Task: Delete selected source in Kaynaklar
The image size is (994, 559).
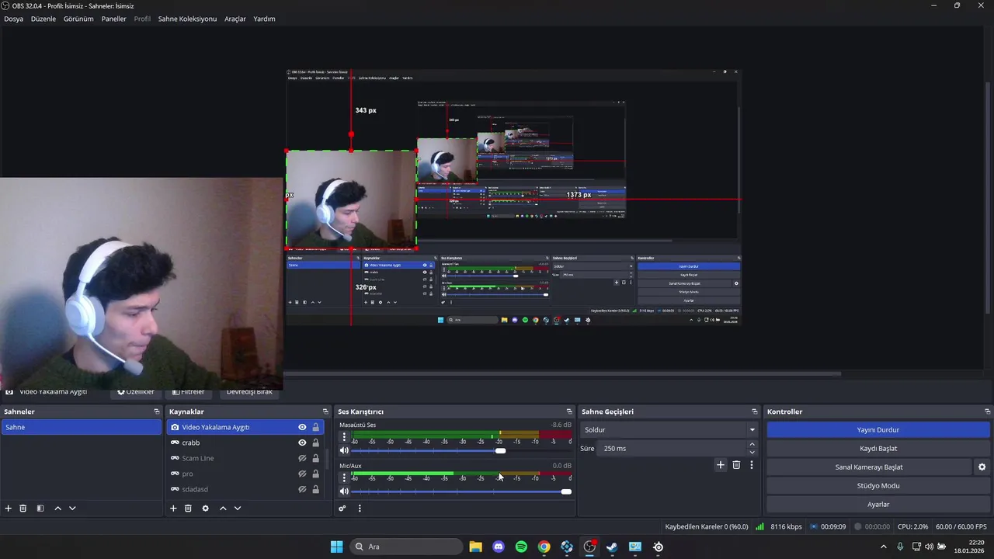Action: [x=188, y=509]
